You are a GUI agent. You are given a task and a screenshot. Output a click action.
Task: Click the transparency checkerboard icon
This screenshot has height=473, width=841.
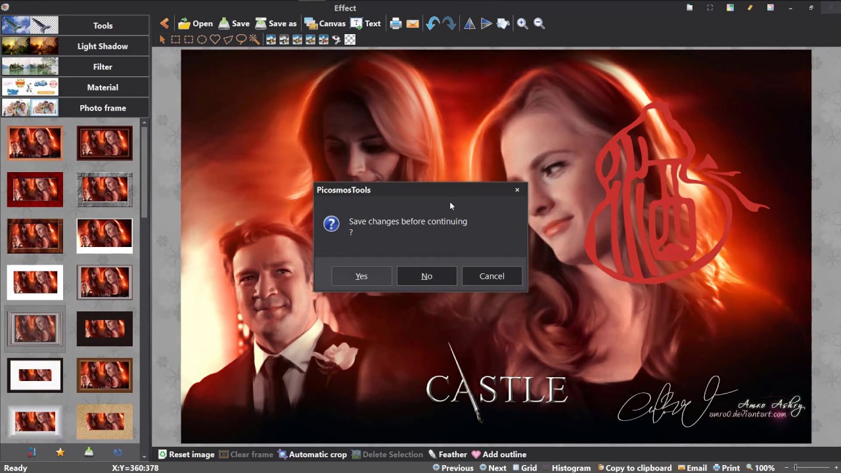point(350,39)
